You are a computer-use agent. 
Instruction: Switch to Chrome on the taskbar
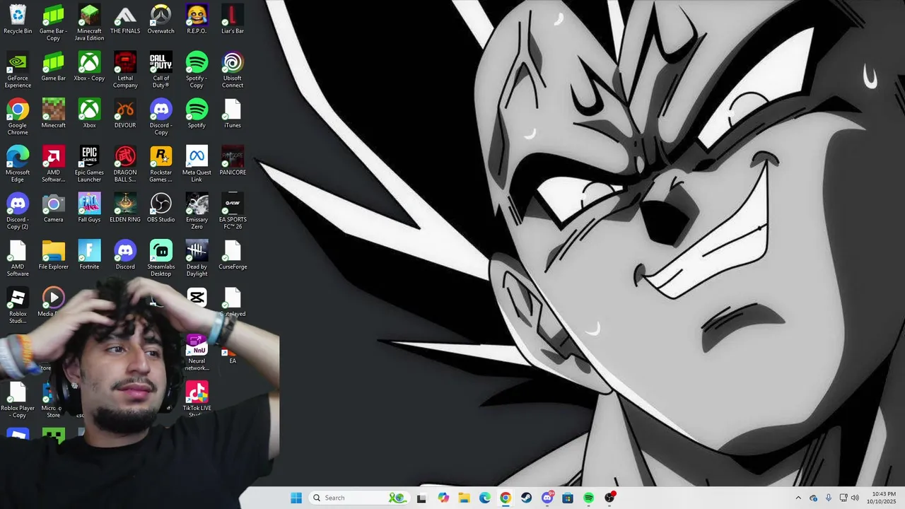(x=506, y=498)
